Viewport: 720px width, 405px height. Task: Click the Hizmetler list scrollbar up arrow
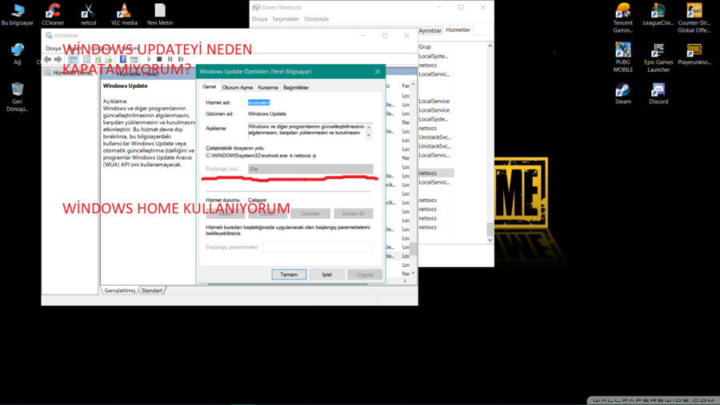(414, 85)
